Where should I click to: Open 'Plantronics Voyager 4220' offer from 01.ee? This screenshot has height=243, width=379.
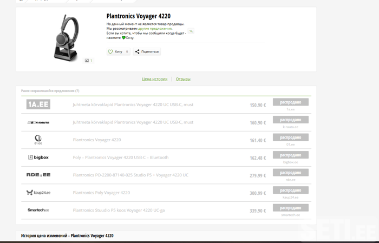pyautogui.click(x=97, y=140)
